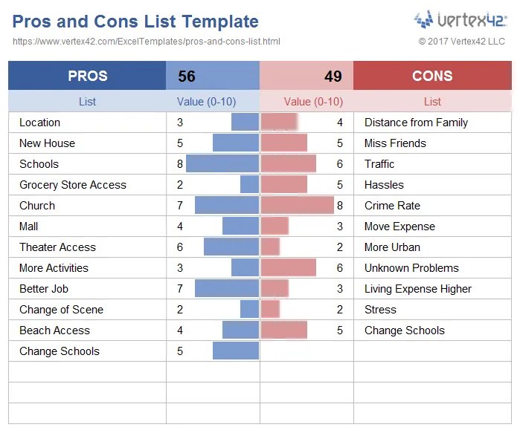Click the red bar for Traffic
Screen dimensions: 520x433
(289, 163)
